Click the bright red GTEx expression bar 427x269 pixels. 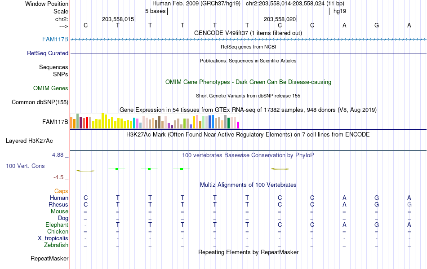(87, 123)
